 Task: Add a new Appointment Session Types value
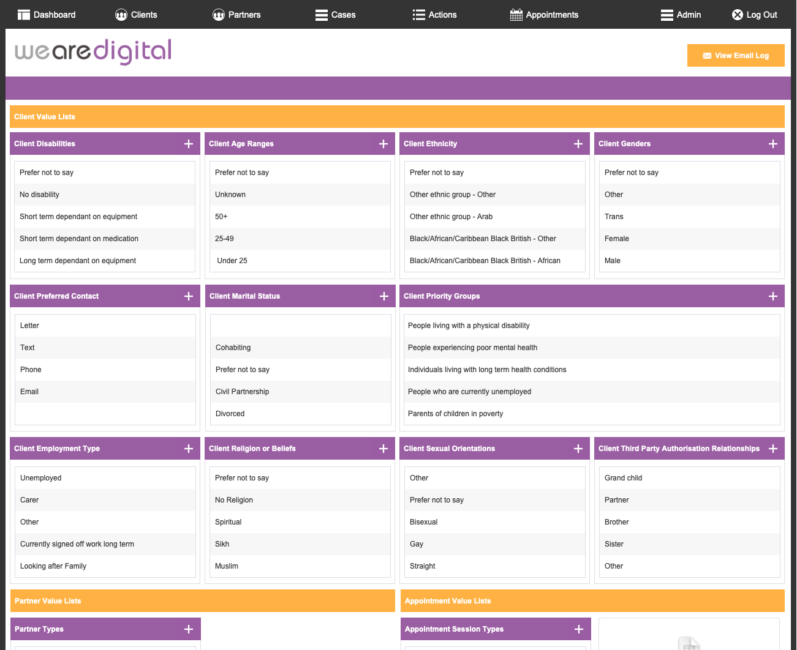coord(579,629)
